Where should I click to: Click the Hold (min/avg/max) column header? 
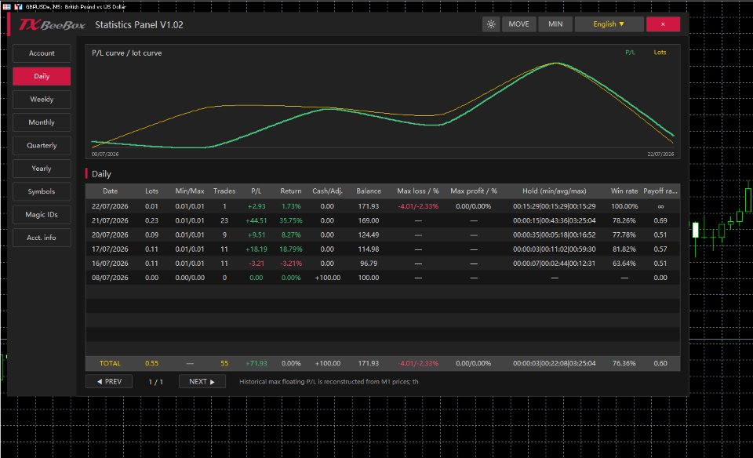coord(555,191)
